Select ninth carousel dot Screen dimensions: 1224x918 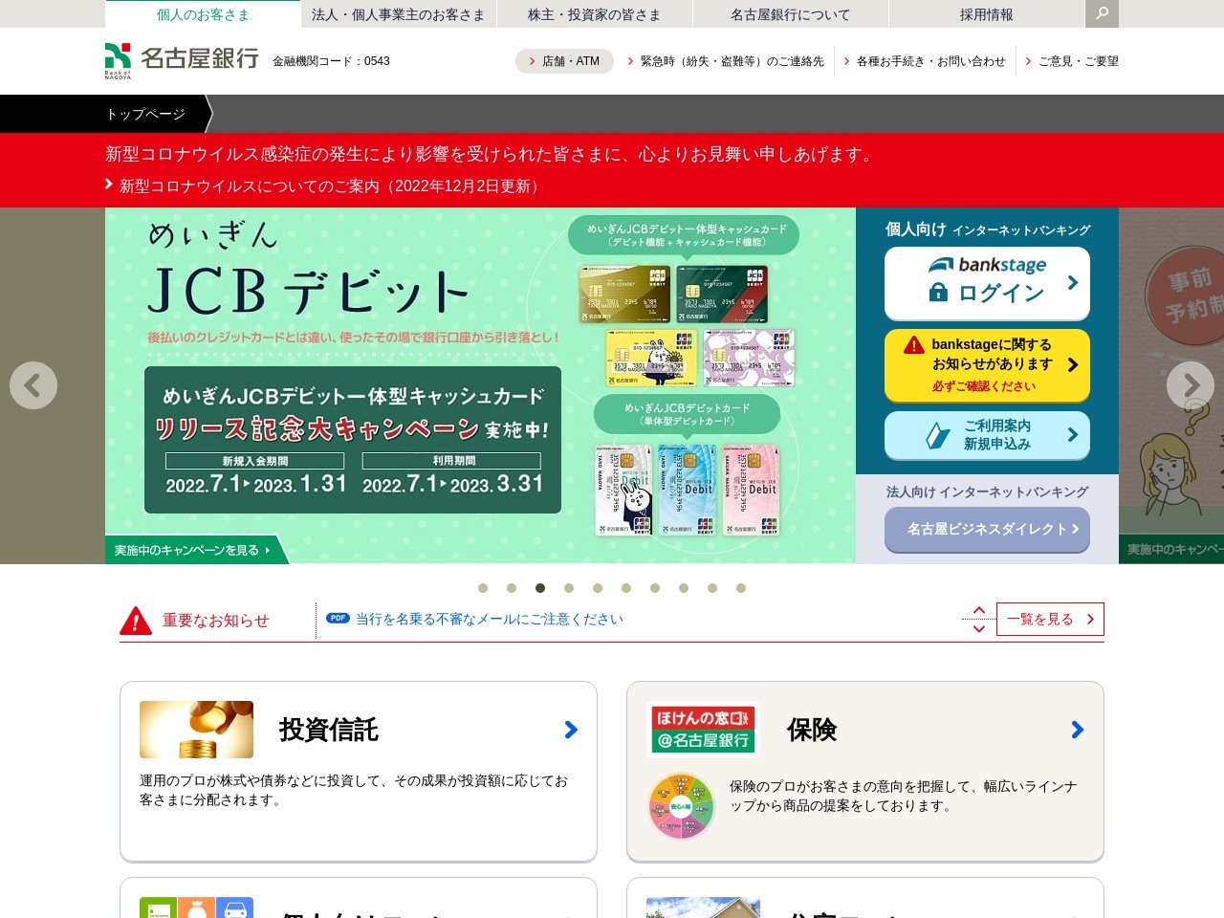tap(712, 588)
